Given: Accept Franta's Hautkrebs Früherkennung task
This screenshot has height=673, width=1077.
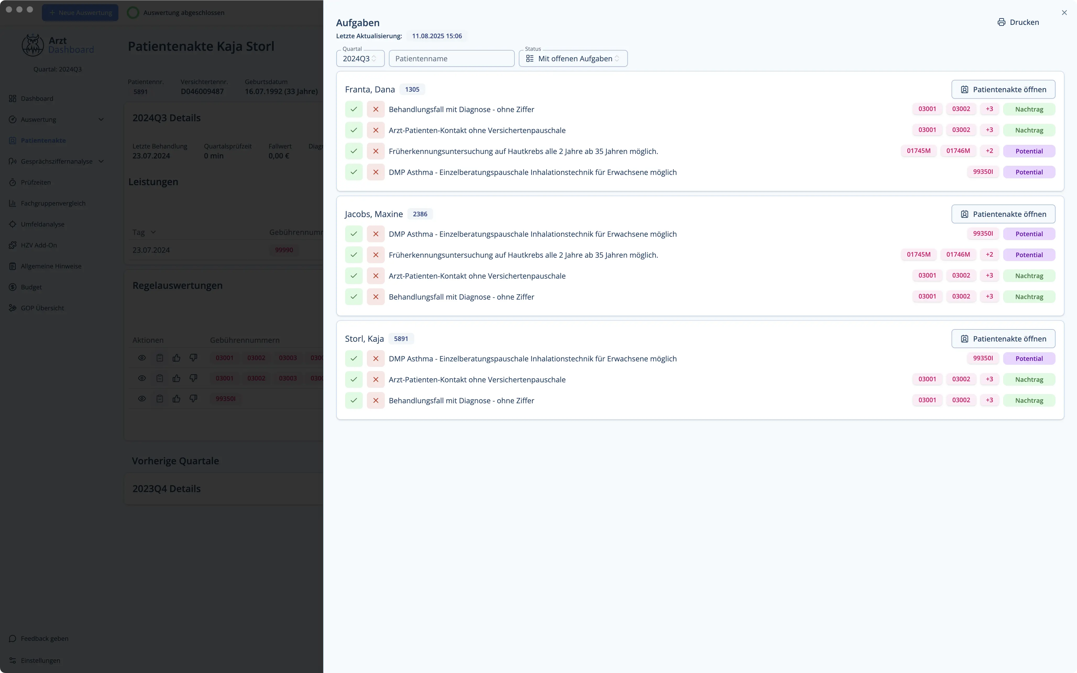Looking at the screenshot, I should [354, 151].
